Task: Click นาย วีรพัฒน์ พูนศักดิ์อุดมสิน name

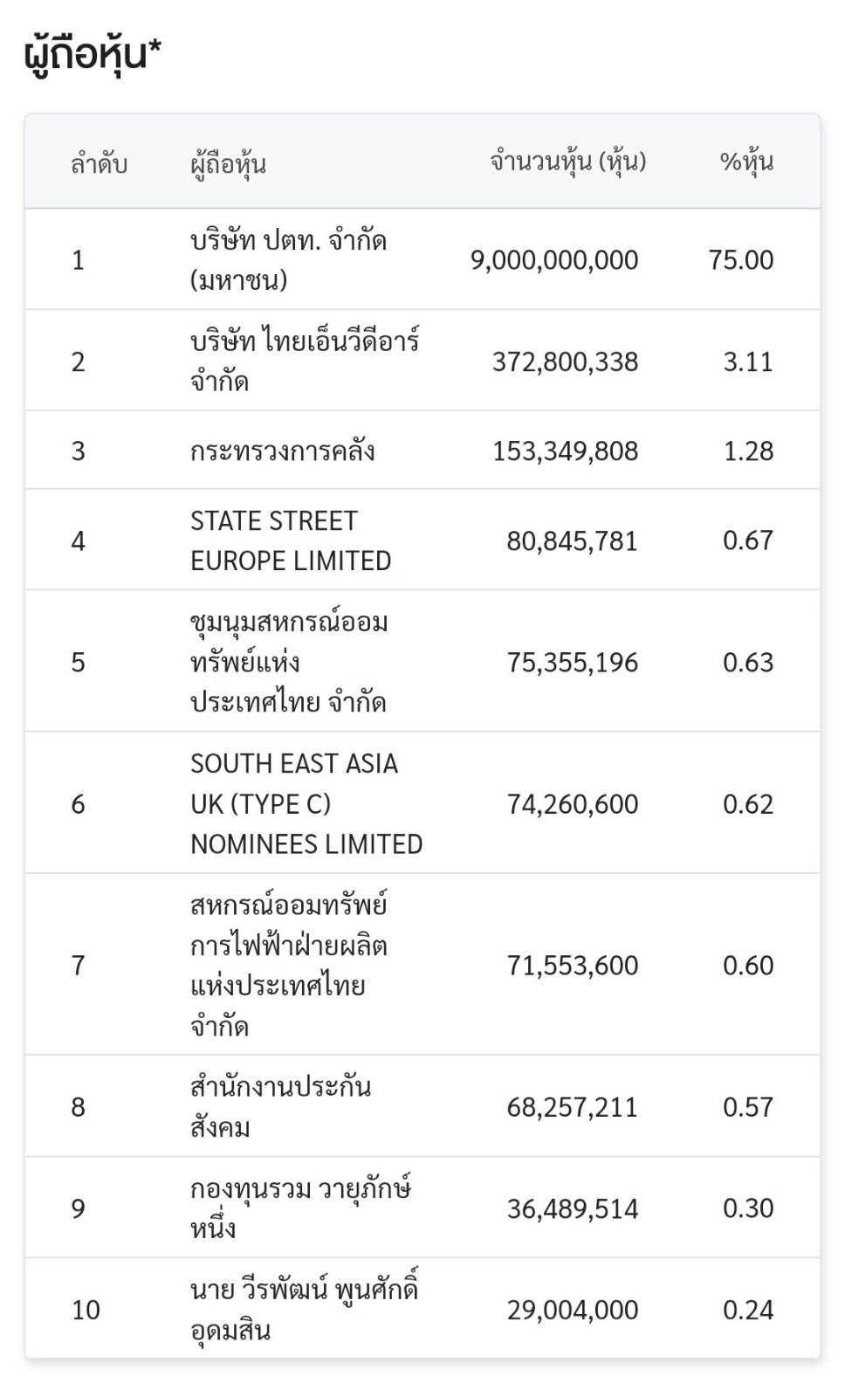Action: pos(305,1309)
